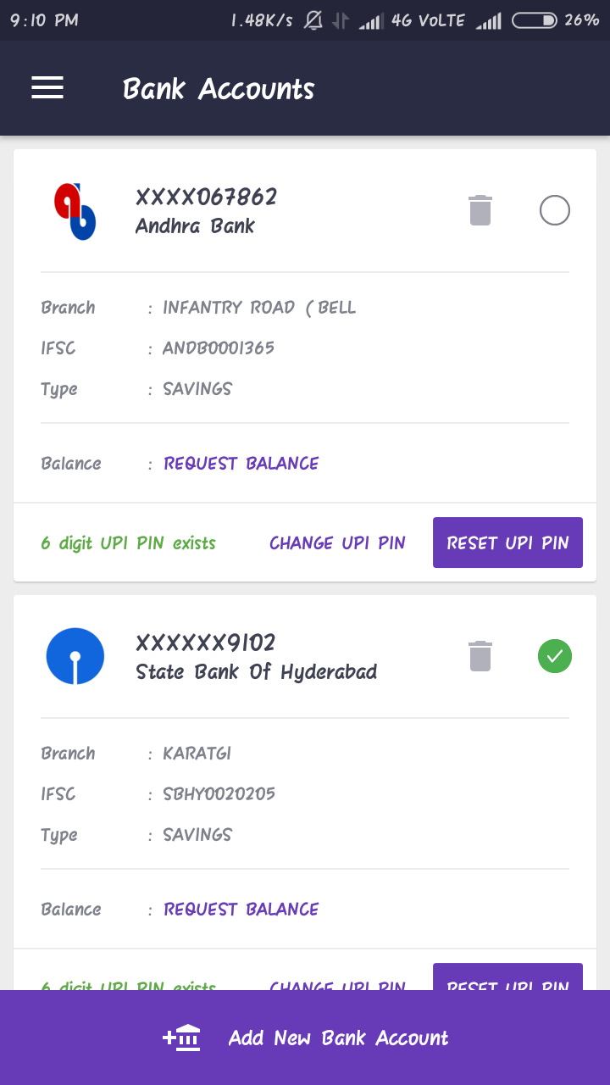This screenshot has height=1085, width=610.
Task: Delete the Andhra Bank account via trash icon
Action: click(480, 210)
